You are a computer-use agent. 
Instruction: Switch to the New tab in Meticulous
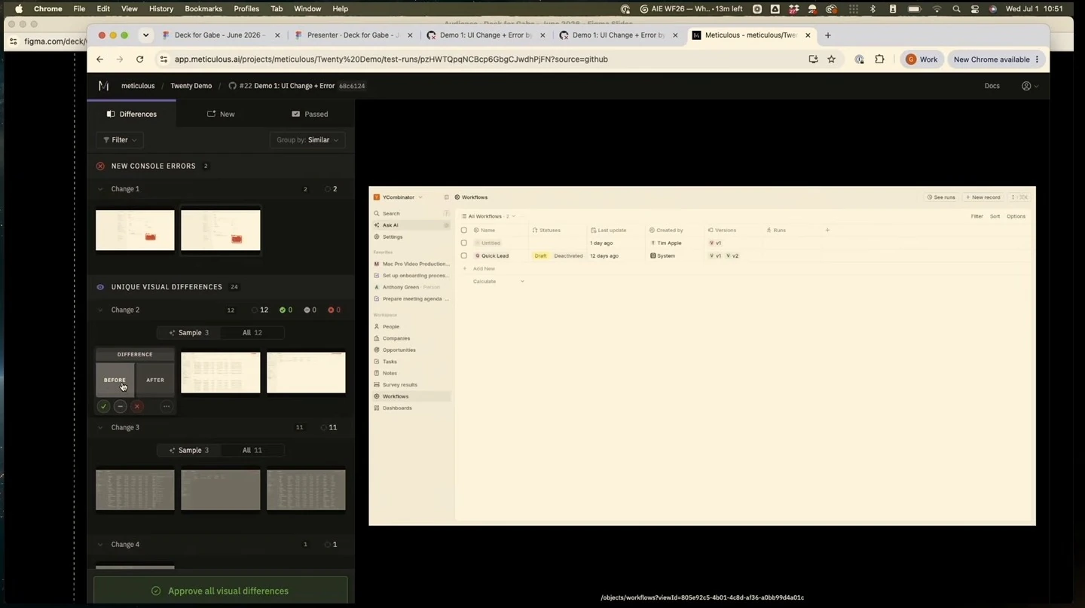tap(221, 114)
